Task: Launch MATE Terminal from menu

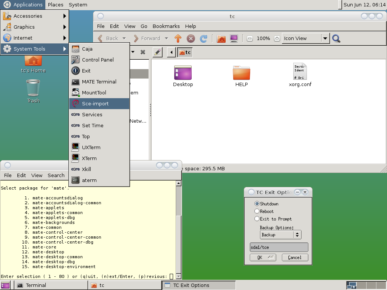Action: click(x=99, y=82)
